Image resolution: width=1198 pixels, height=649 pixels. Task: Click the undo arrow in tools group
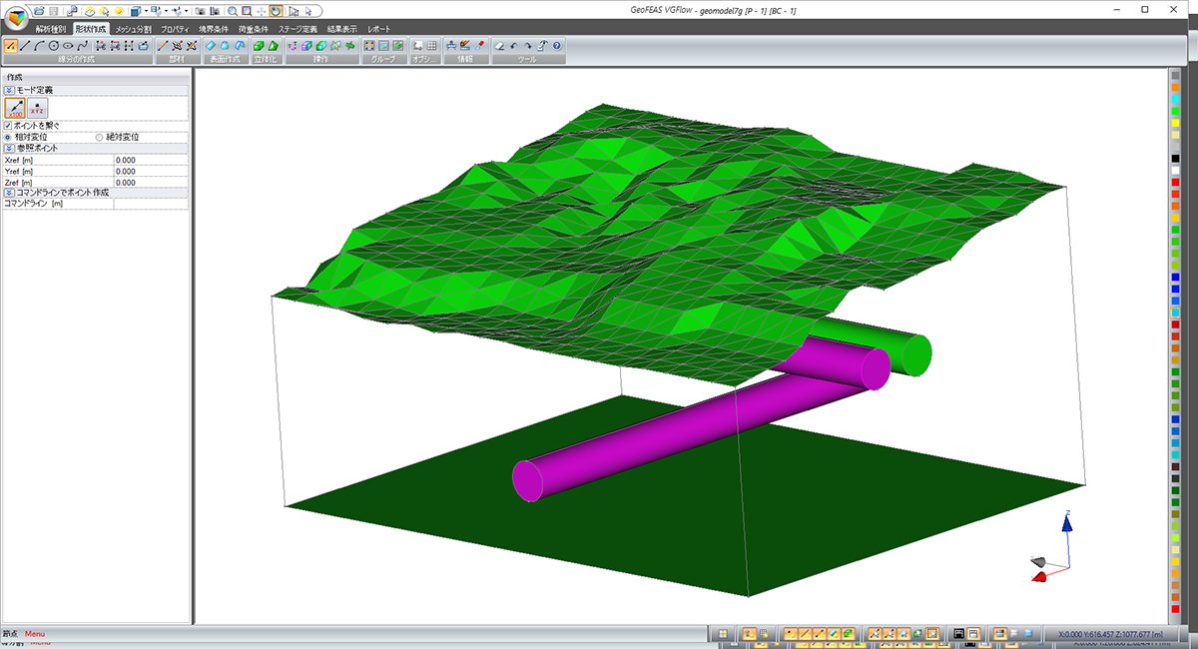513,46
